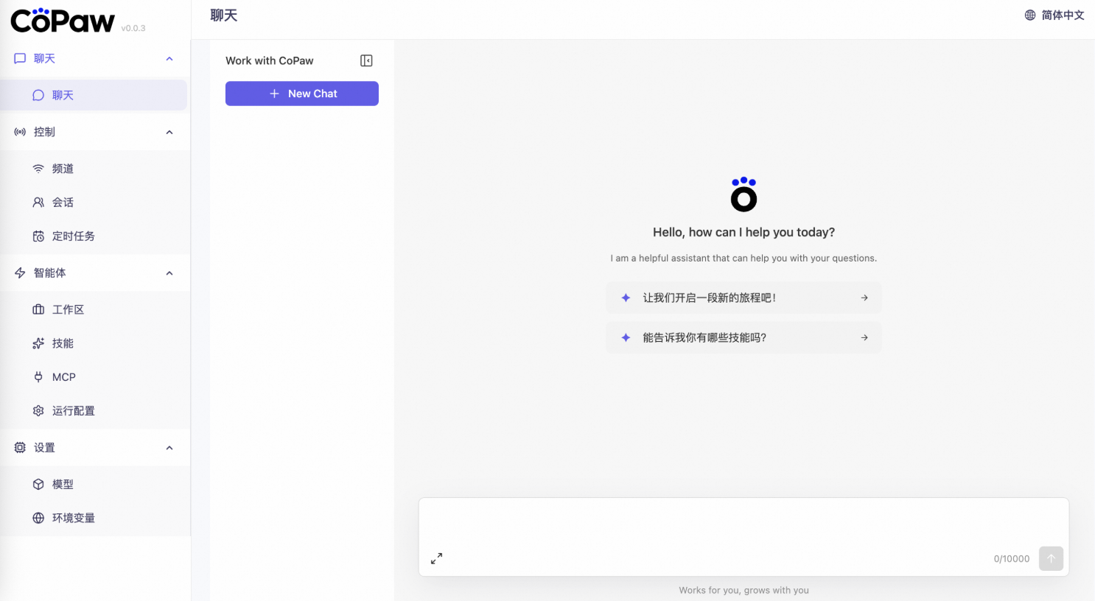Click the Works for you, grows with you text

tap(744, 590)
